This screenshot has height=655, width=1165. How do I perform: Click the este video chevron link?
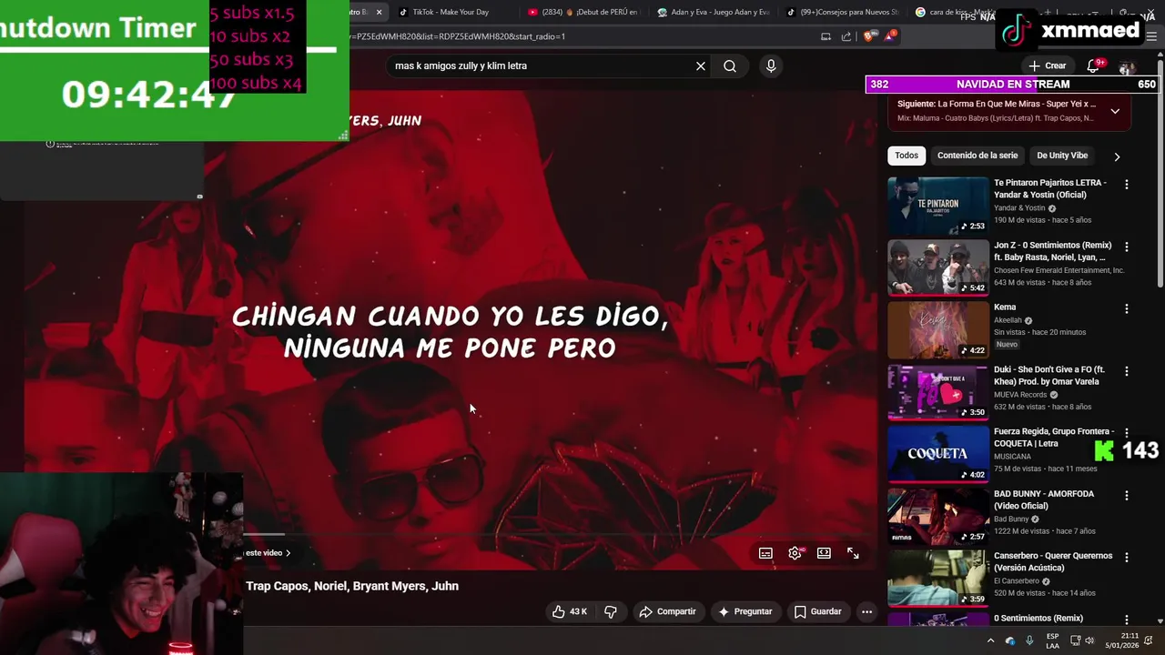tap(268, 553)
